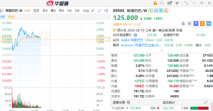The image size is (213, 111).
Task: Click the 成交量 value 2710万
Action: click(x=208, y=55)
